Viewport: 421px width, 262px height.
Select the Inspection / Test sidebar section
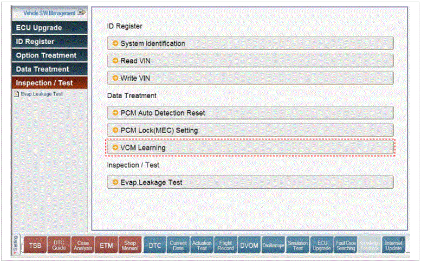[x=50, y=83]
